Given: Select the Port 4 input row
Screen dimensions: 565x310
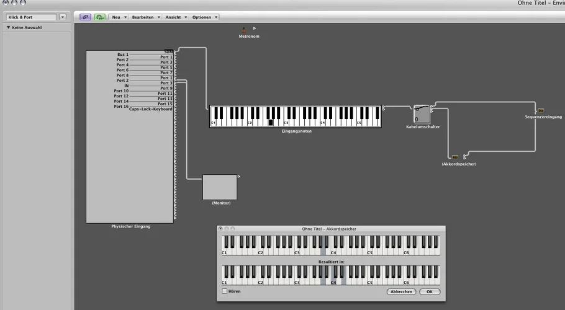Looking at the screenshot, I should click(x=122, y=65).
